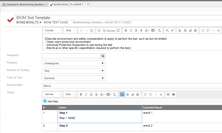Center text in Steps toolbar
Viewport: 222px width, 133px height.
pyautogui.click(x=127, y=94)
